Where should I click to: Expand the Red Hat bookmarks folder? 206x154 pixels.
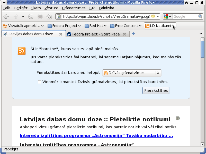[x=95, y=26]
